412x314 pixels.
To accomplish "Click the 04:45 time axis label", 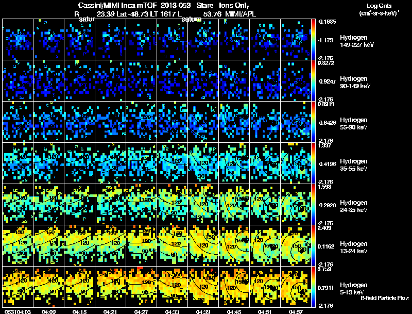I will 234,312.
